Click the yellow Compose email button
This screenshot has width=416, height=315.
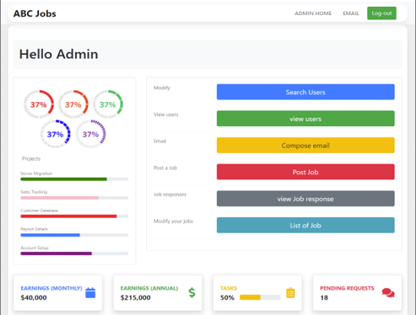point(305,146)
